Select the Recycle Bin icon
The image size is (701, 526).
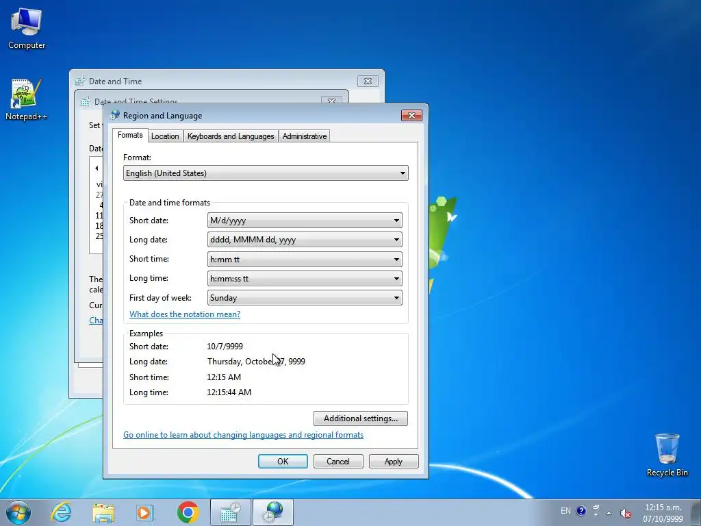click(667, 455)
